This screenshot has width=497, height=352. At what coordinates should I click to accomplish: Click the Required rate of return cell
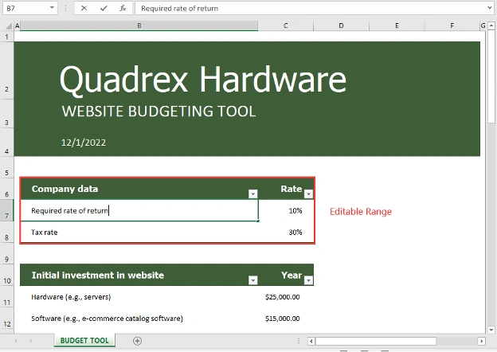tap(139, 211)
